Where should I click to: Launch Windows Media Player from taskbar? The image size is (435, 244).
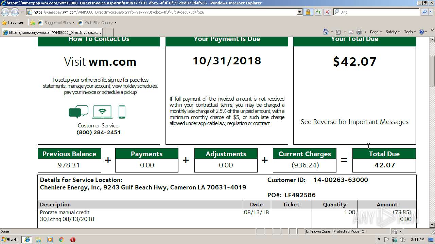[x=50, y=240]
